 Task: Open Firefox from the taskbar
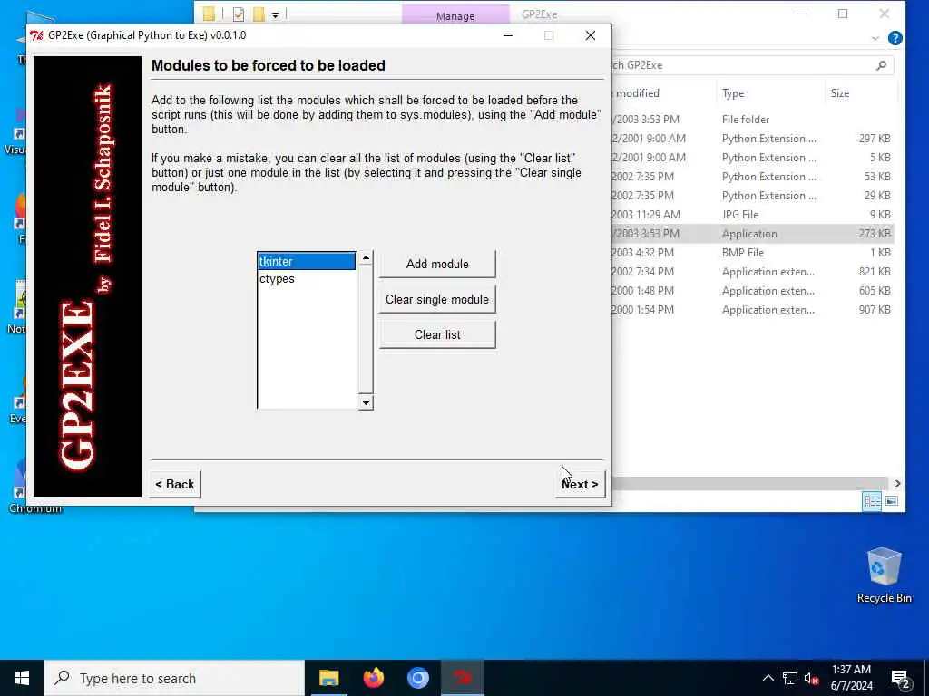(373, 678)
